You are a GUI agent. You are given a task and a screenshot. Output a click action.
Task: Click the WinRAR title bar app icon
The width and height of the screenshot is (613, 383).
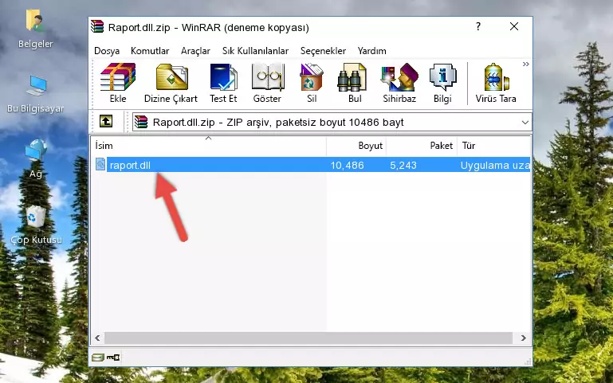click(97, 26)
